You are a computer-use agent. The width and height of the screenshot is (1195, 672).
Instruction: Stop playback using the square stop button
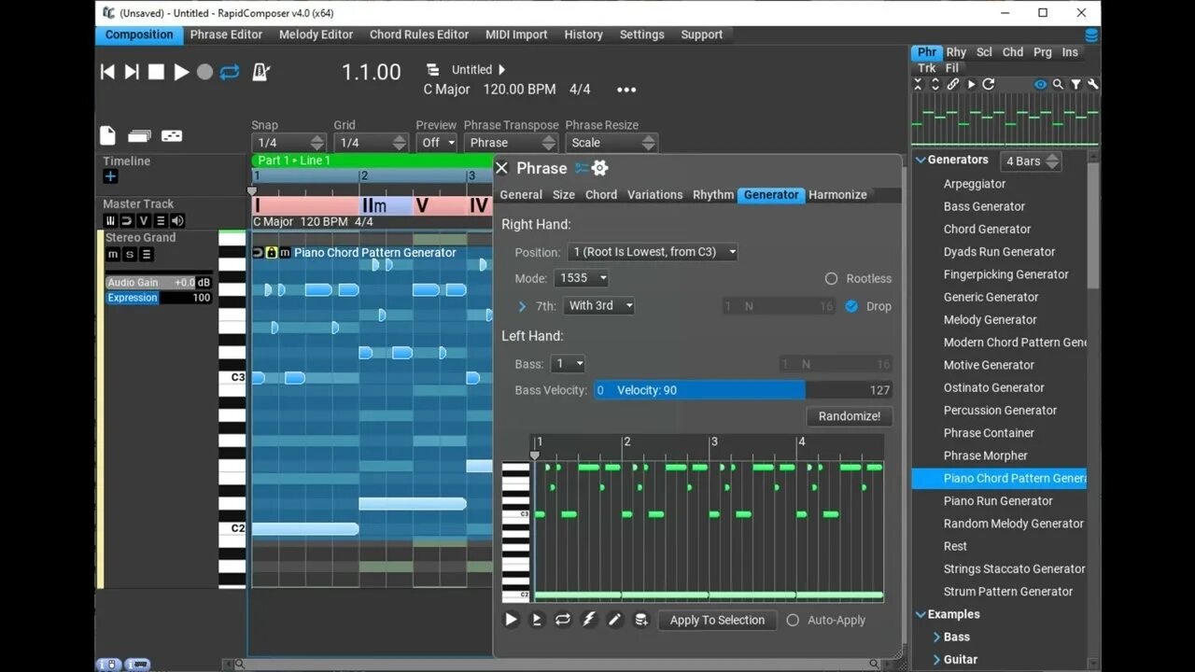(x=156, y=72)
